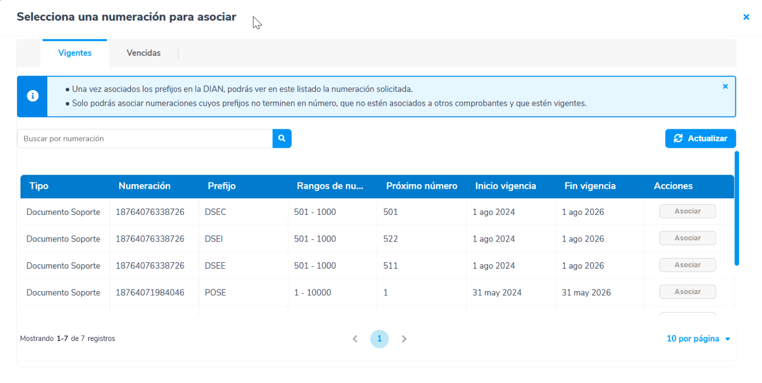Click the info icon in the banner

[x=32, y=96]
